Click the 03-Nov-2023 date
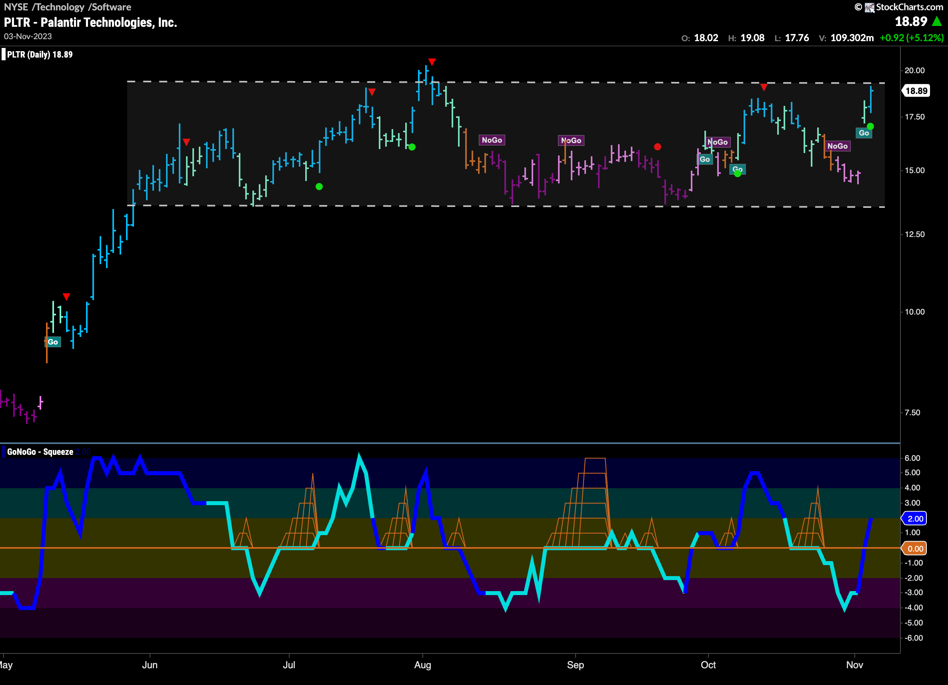Screen dimensions: 948x685 28,36
